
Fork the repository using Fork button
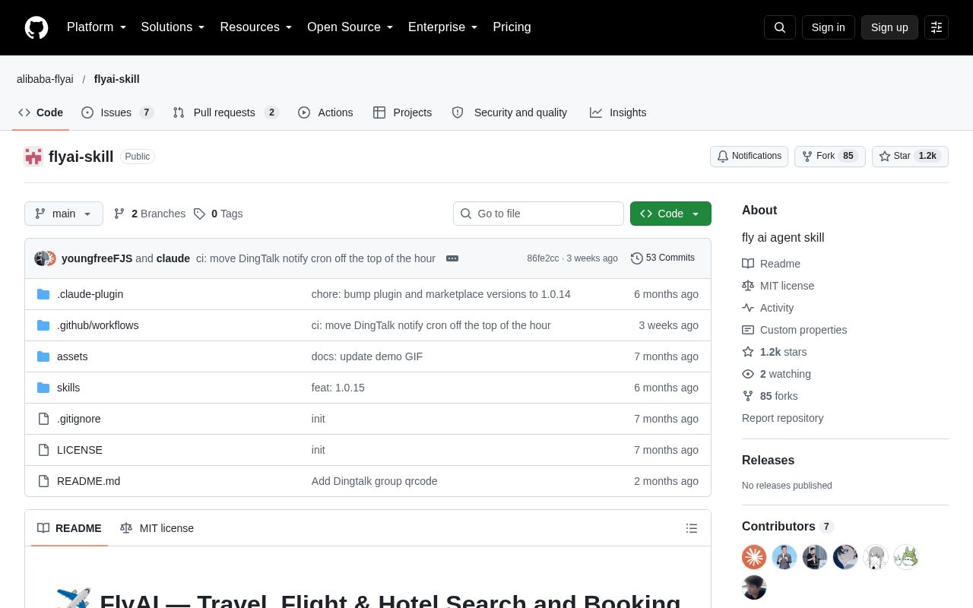(x=829, y=157)
